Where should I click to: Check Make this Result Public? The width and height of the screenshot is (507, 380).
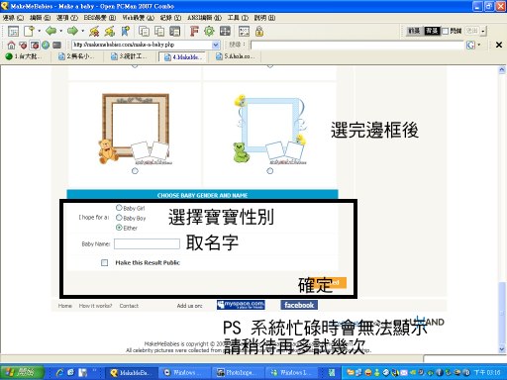point(105,262)
